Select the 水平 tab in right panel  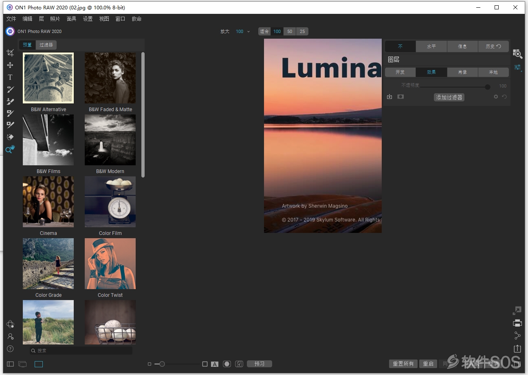(431, 46)
